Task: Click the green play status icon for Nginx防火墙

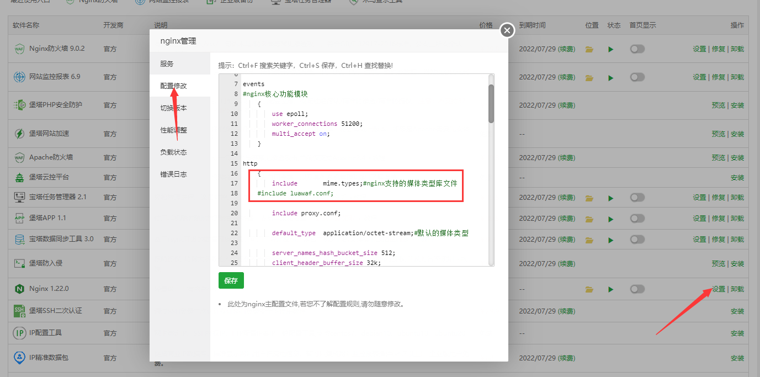Action: click(611, 49)
